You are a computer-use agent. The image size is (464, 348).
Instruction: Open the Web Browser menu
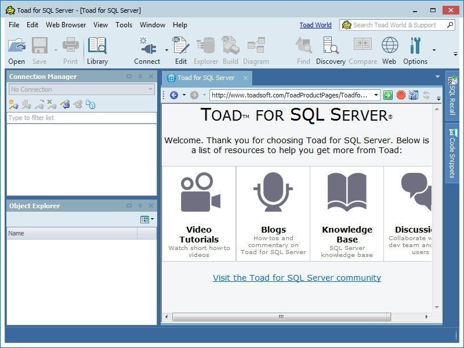[x=66, y=25]
